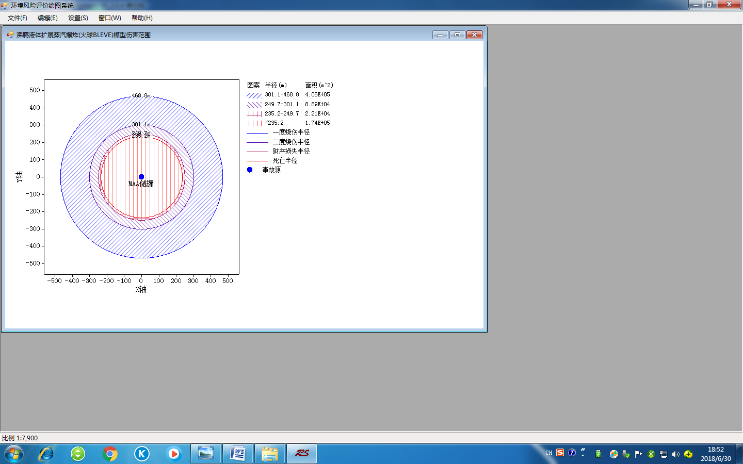Launch Google Chrome from the taskbar
Viewport: 743px width, 464px height.
click(x=110, y=454)
